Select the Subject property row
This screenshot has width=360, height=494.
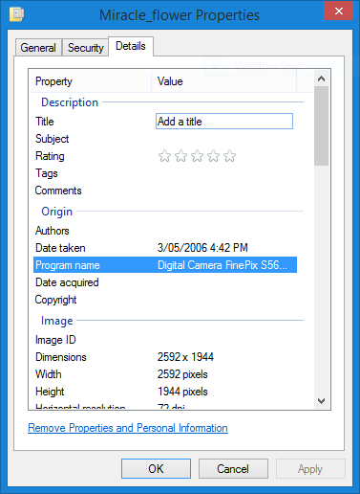[165, 139]
